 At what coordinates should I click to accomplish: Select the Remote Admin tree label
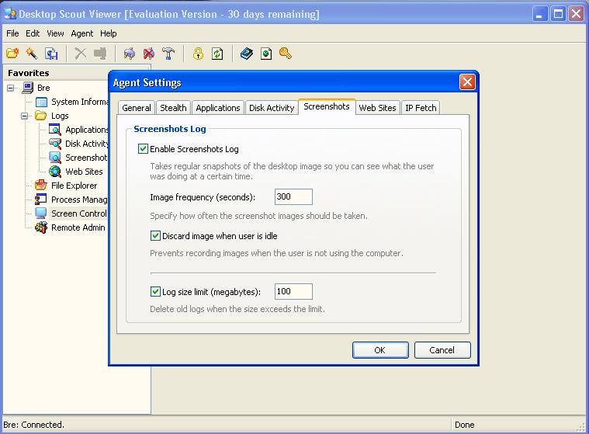[78, 227]
